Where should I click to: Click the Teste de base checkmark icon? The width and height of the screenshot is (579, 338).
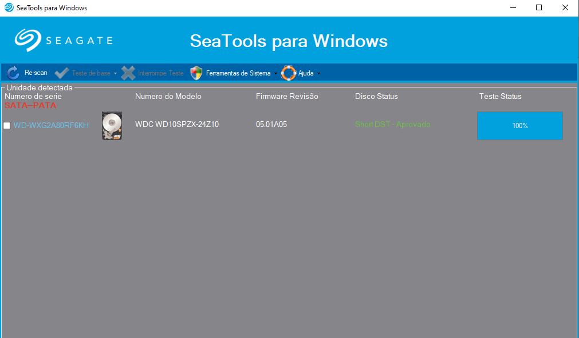point(61,73)
